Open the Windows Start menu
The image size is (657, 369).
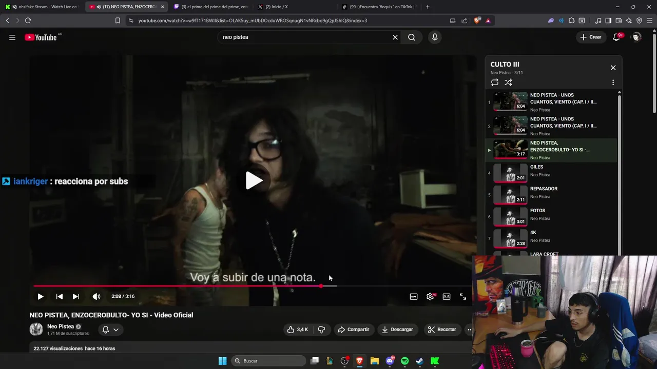click(222, 361)
